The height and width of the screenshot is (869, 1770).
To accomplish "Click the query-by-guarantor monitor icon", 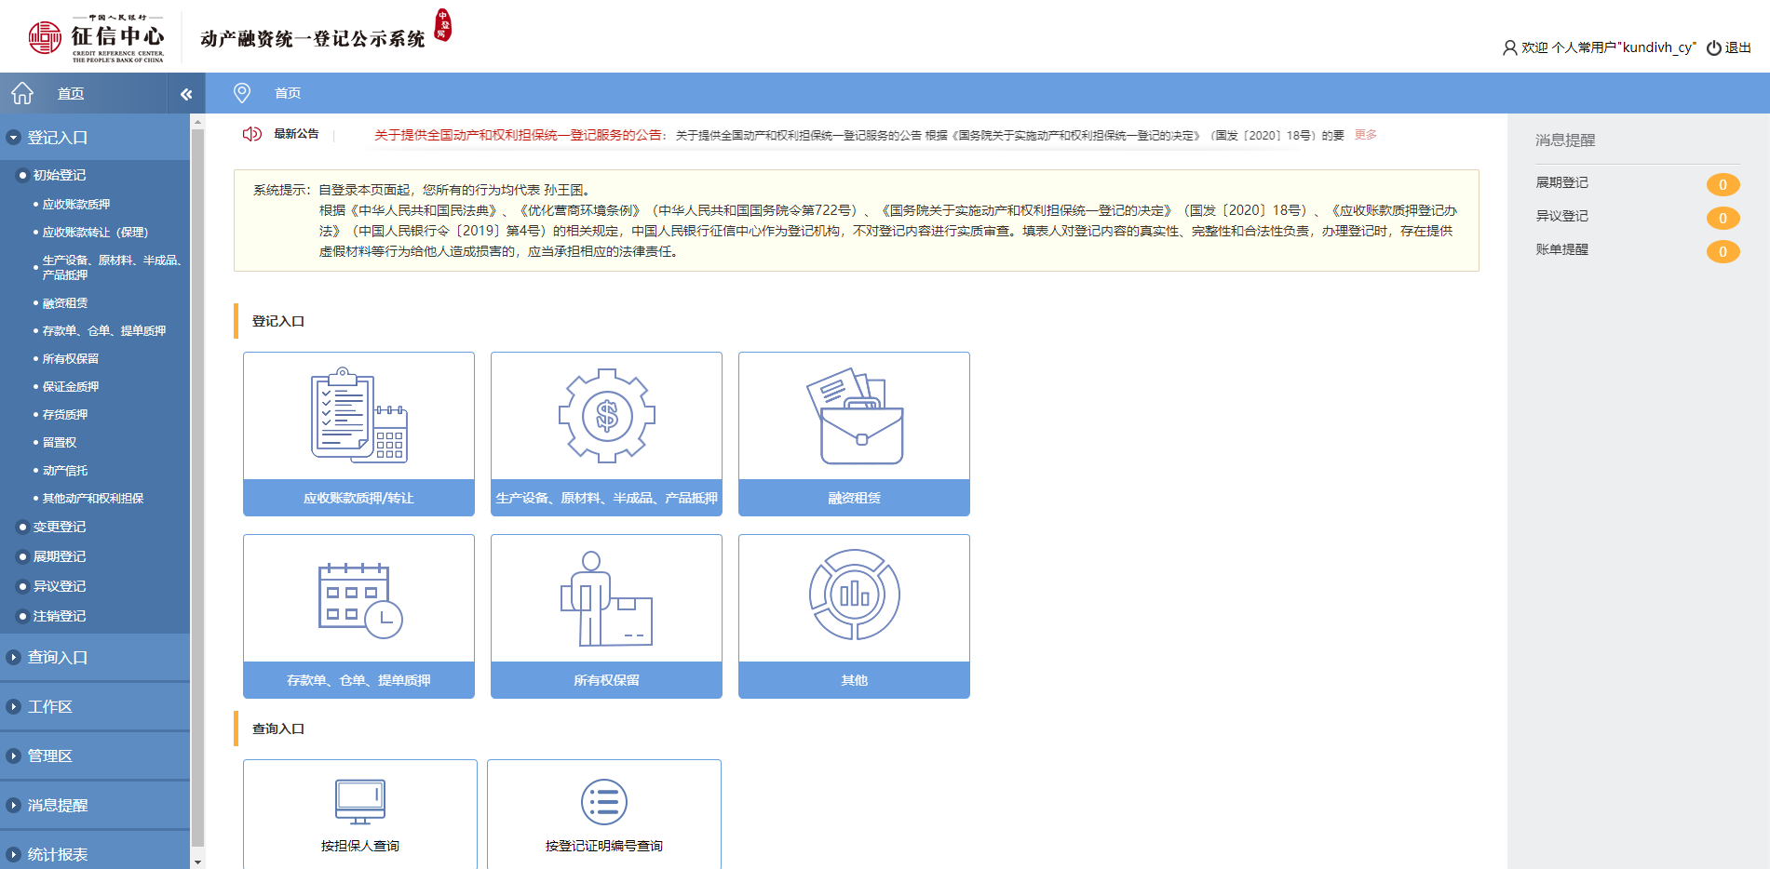I will pos(359,801).
